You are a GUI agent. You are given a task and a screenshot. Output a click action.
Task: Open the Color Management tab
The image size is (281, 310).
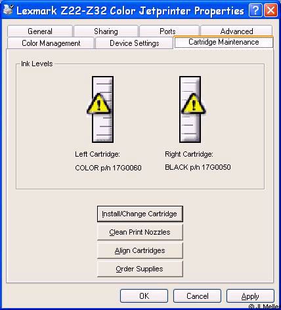[x=51, y=43]
